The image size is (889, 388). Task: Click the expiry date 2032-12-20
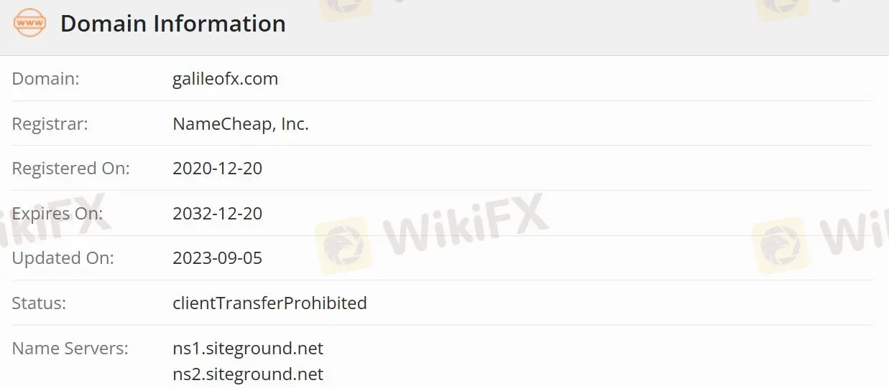[217, 214]
